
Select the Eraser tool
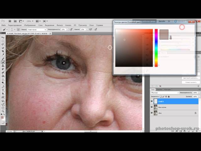coord(3,73)
